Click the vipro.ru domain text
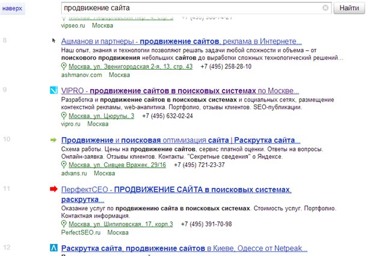Image resolution: width=385 pixels, height=256 pixels. point(71,124)
